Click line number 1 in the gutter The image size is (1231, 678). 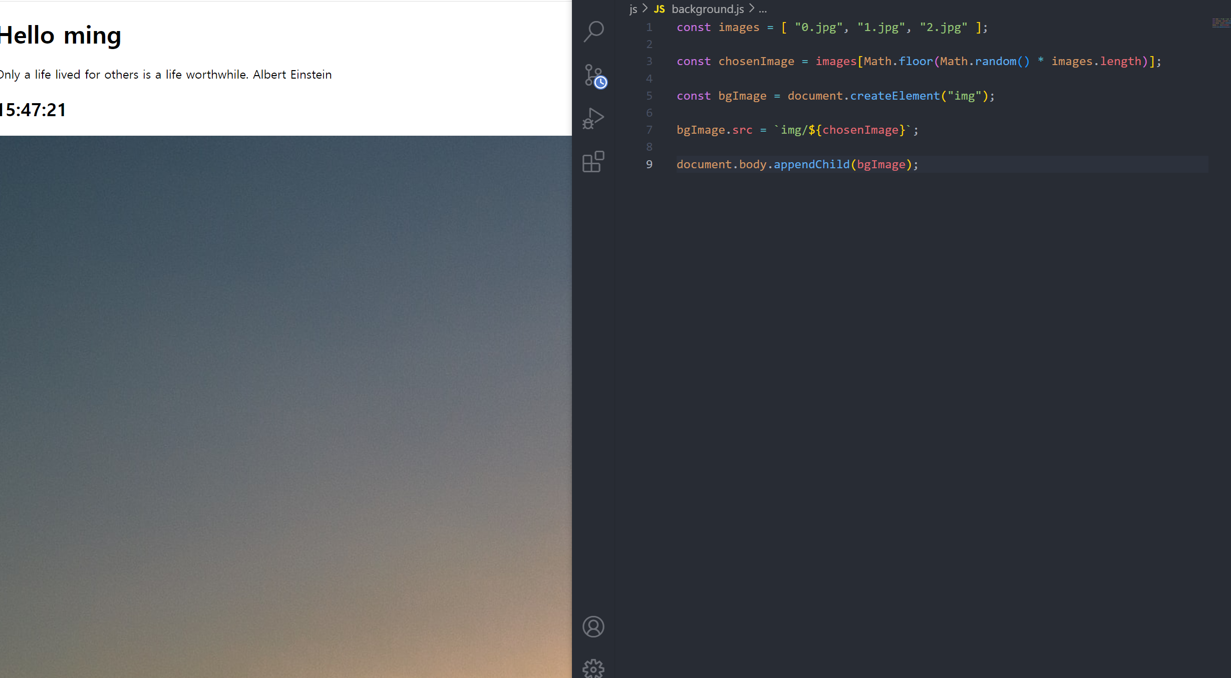click(x=649, y=27)
